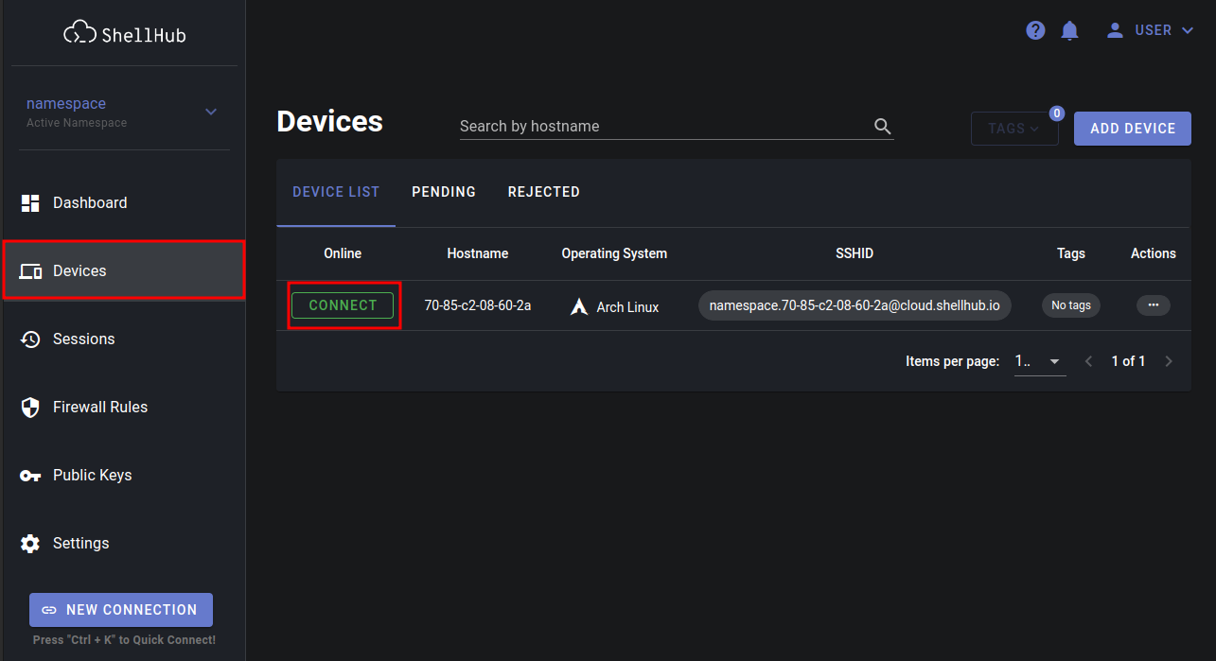Open Public Keys from the sidebar
Screen dimensions: 1216x661
[123, 476]
